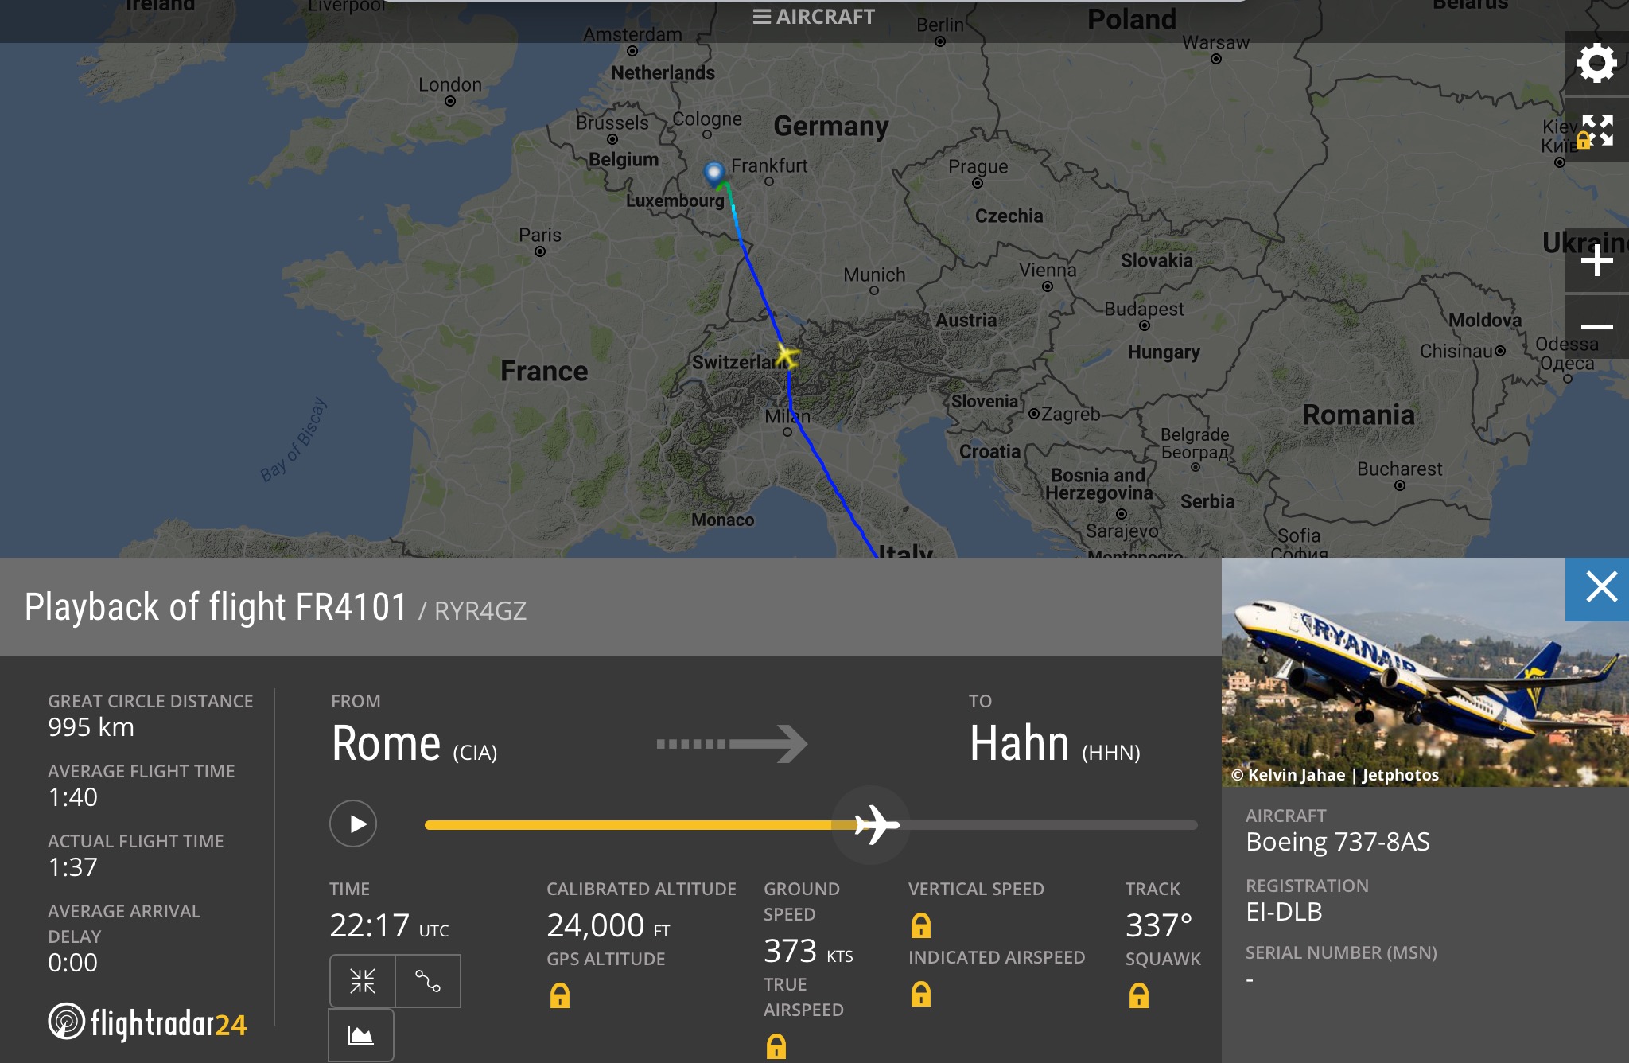Click the yellow aircraft marker on map
The height and width of the screenshot is (1063, 1629).
pos(787,355)
